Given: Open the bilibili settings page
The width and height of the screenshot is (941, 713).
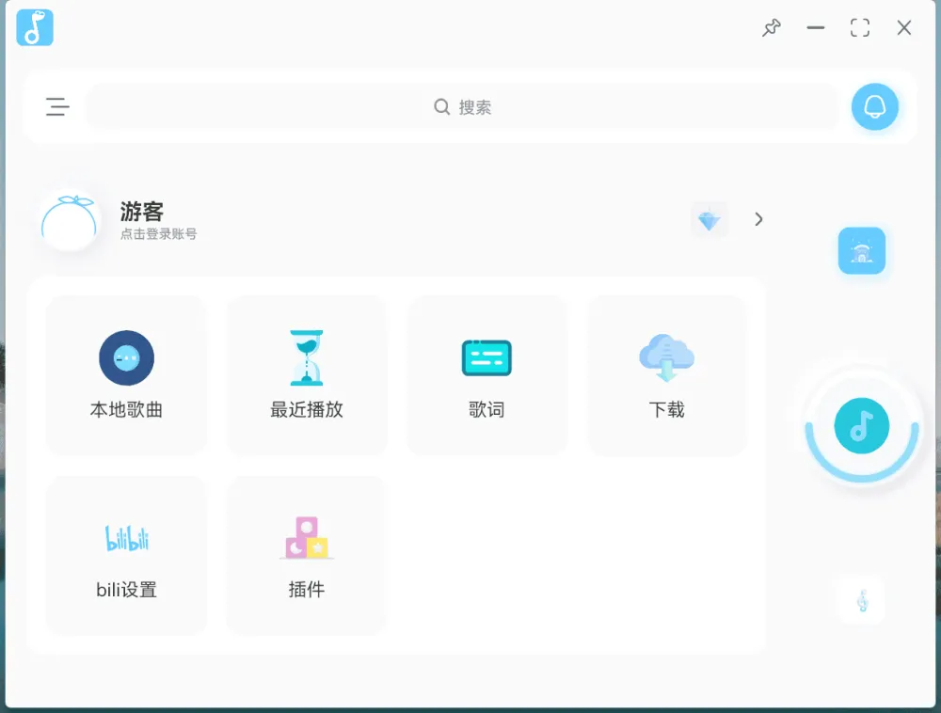Looking at the screenshot, I should click(x=125, y=553).
